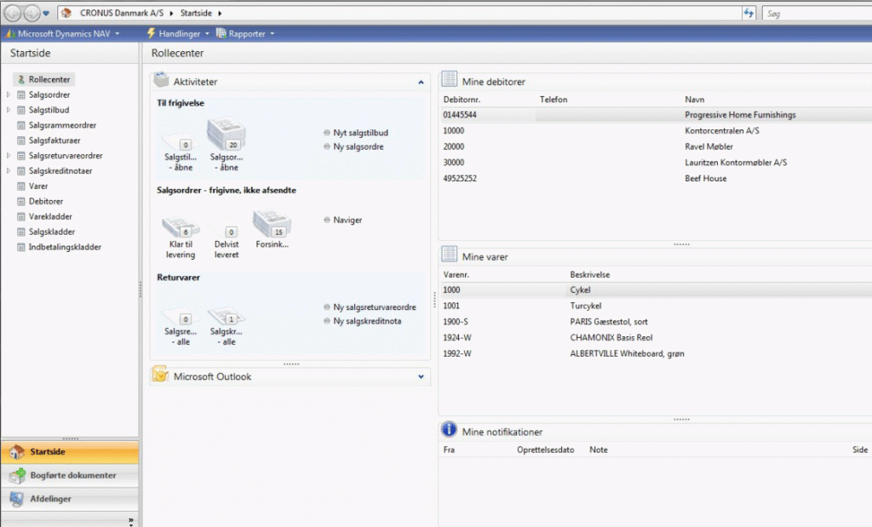This screenshot has width=872, height=527.
Task: Open the Klar til levering cue stack
Action: coord(181,238)
